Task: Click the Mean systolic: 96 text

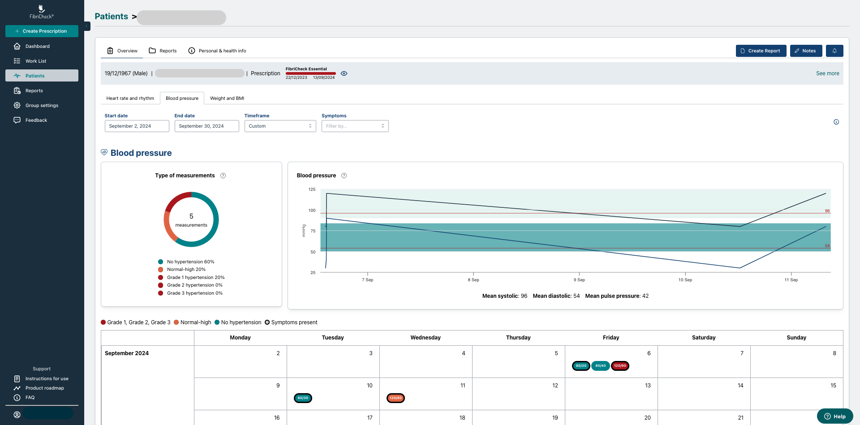Action: coord(505,296)
